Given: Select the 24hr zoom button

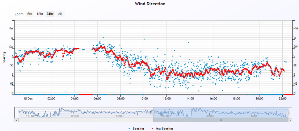Looking at the screenshot, I should click(50, 14).
